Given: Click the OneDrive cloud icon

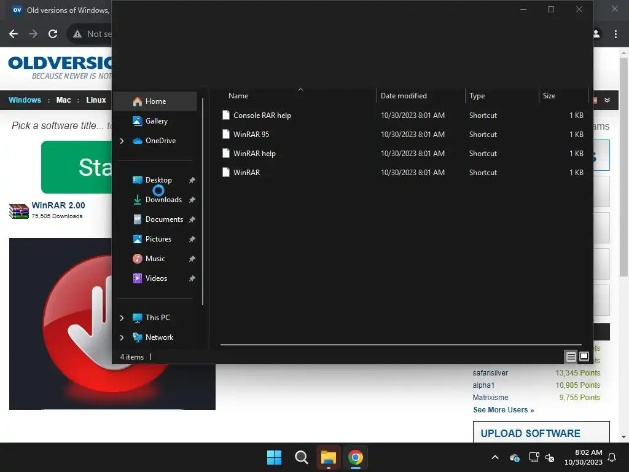Looking at the screenshot, I should 137,141.
